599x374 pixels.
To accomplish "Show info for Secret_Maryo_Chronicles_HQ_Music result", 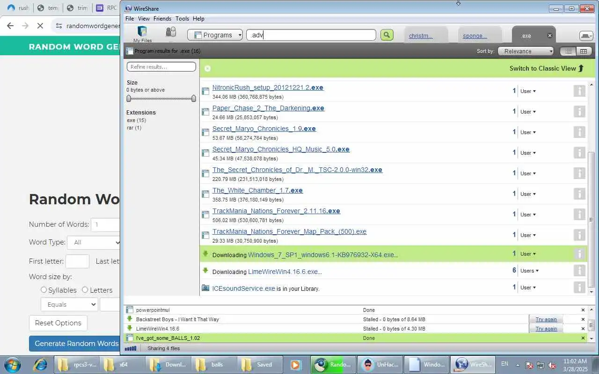I will [579, 152].
